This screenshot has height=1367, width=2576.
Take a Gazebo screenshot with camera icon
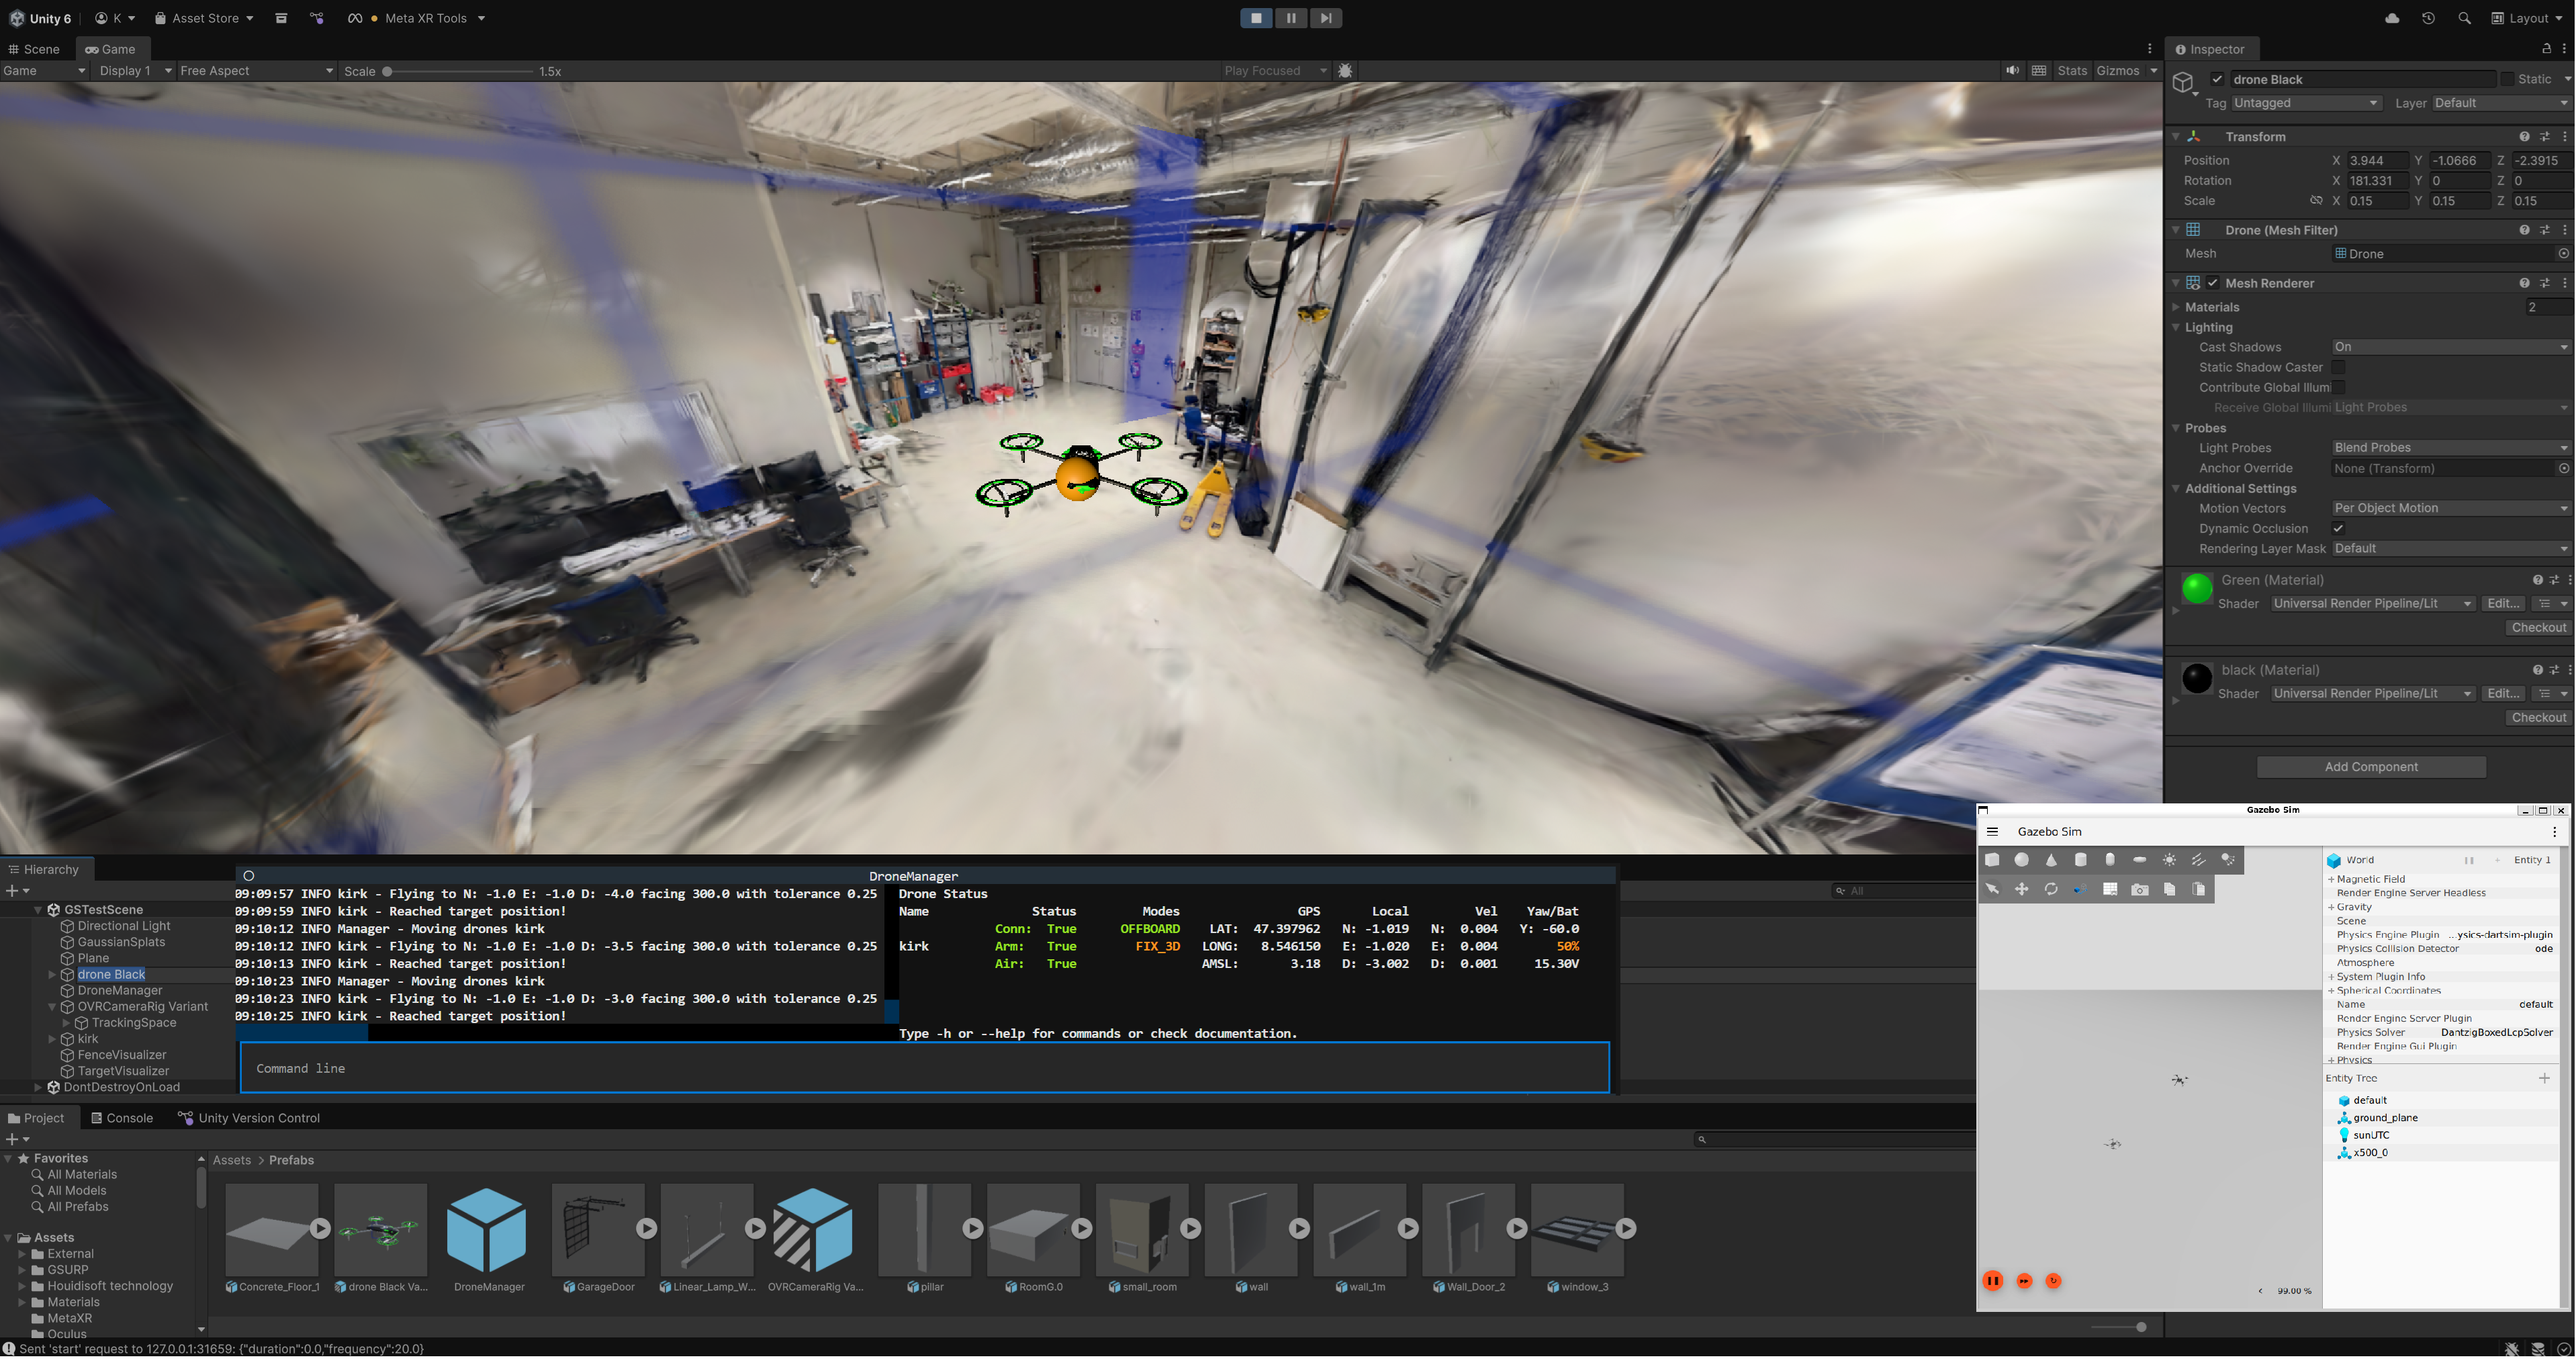2139,889
